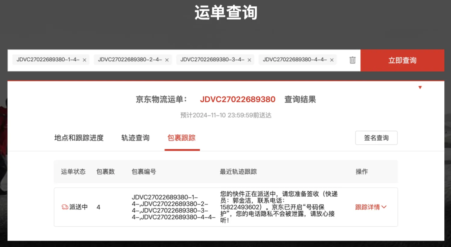Open the 轨迹查询 tab
The image size is (451, 247).
(x=135, y=138)
